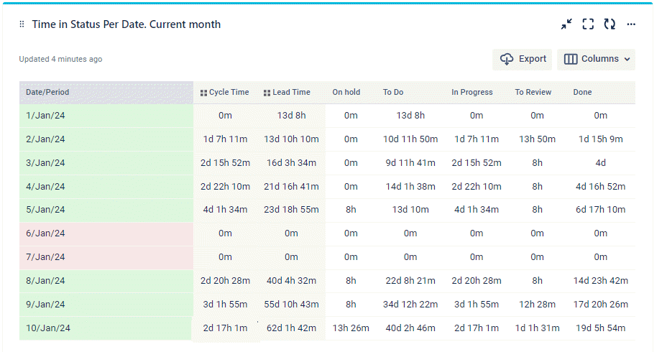The width and height of the screenshot is (667, 352).
Task: Refresh the Time in Status gadget
Action: click(609, 24)
